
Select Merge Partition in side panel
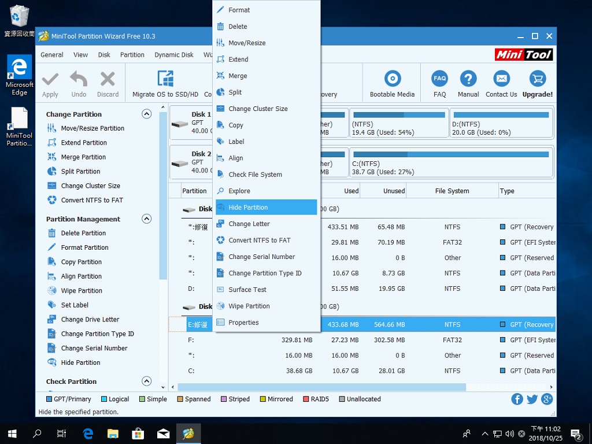pyautogui.click(x=76, y=157)
